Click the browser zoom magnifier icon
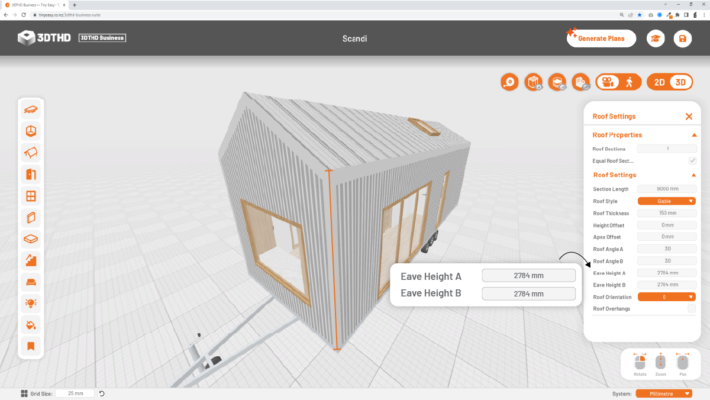The image size is (710, 400). click(x=622, y=14)
